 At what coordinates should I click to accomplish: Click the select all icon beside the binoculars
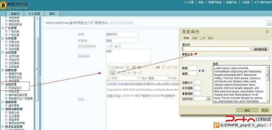[x=163, y=67]
